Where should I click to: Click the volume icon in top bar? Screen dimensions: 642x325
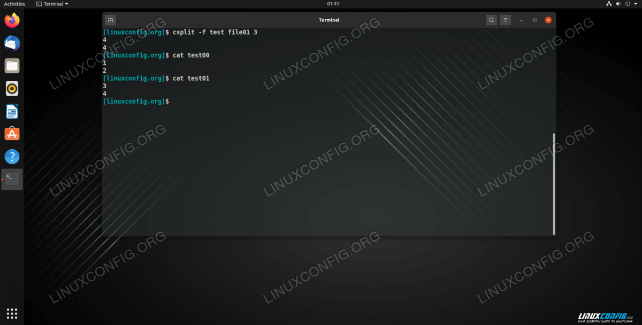619,4
